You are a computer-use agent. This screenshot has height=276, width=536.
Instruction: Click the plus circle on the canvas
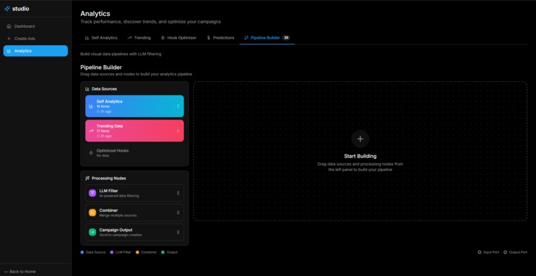[x=360, y=139]
